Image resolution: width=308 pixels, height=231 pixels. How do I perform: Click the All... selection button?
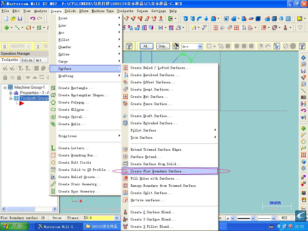pyautogui.click(x=146, y=46)
